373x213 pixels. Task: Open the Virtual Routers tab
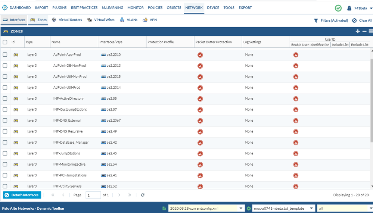click(67, 20)
